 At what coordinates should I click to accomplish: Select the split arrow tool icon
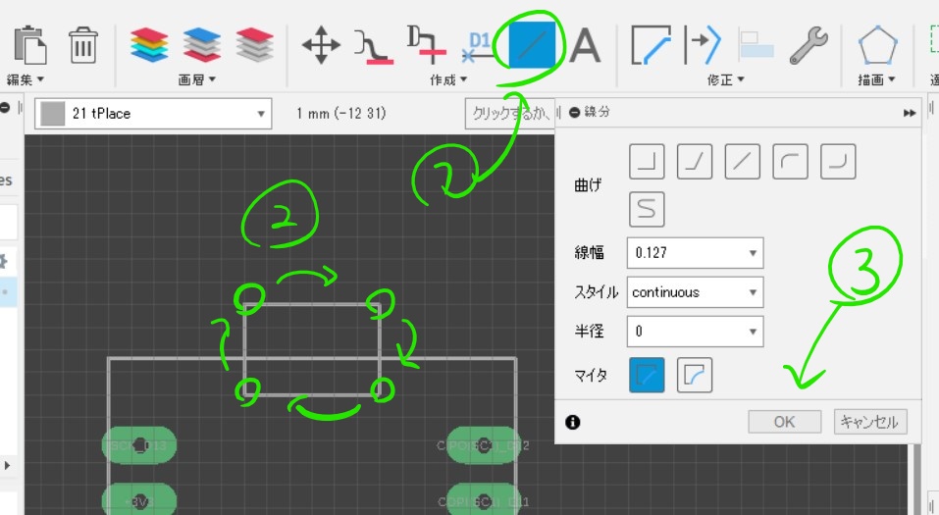[x=702, y=45]
